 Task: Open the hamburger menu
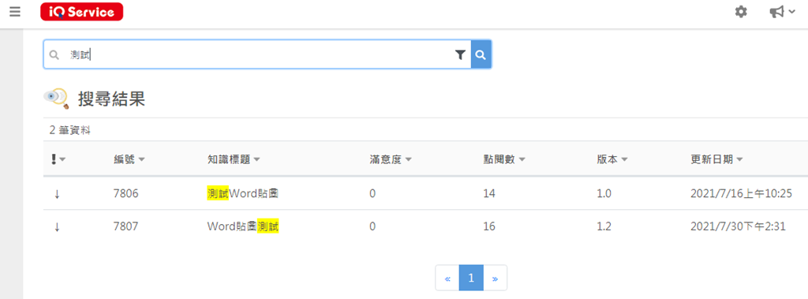tap(15, 11)
